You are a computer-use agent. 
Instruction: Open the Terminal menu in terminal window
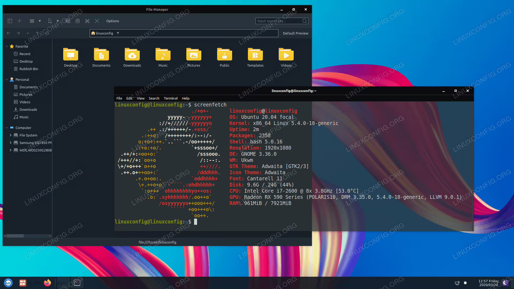tap(171, 98)
